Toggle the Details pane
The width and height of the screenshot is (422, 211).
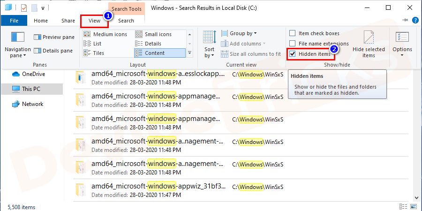53,51
